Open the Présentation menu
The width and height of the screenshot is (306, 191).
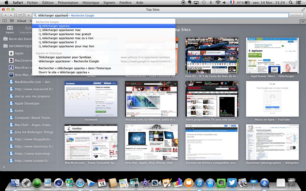pos(68,3)
